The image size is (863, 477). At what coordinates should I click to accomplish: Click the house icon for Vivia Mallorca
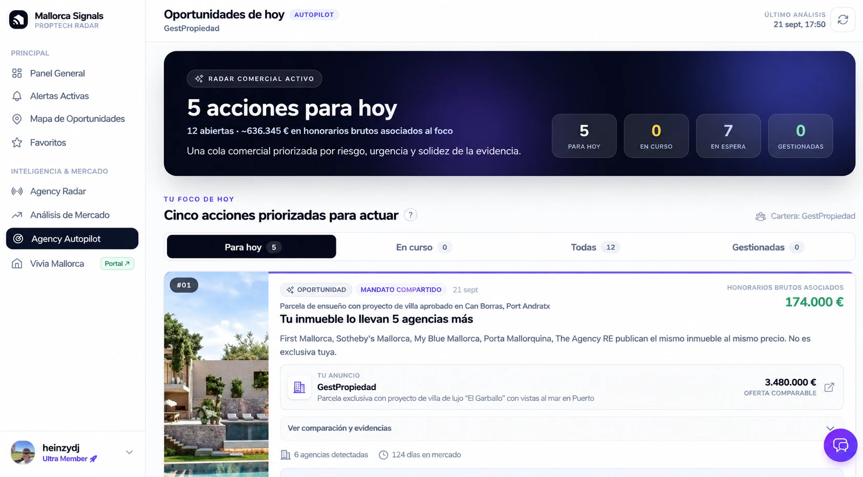click(x=17, y=264)
